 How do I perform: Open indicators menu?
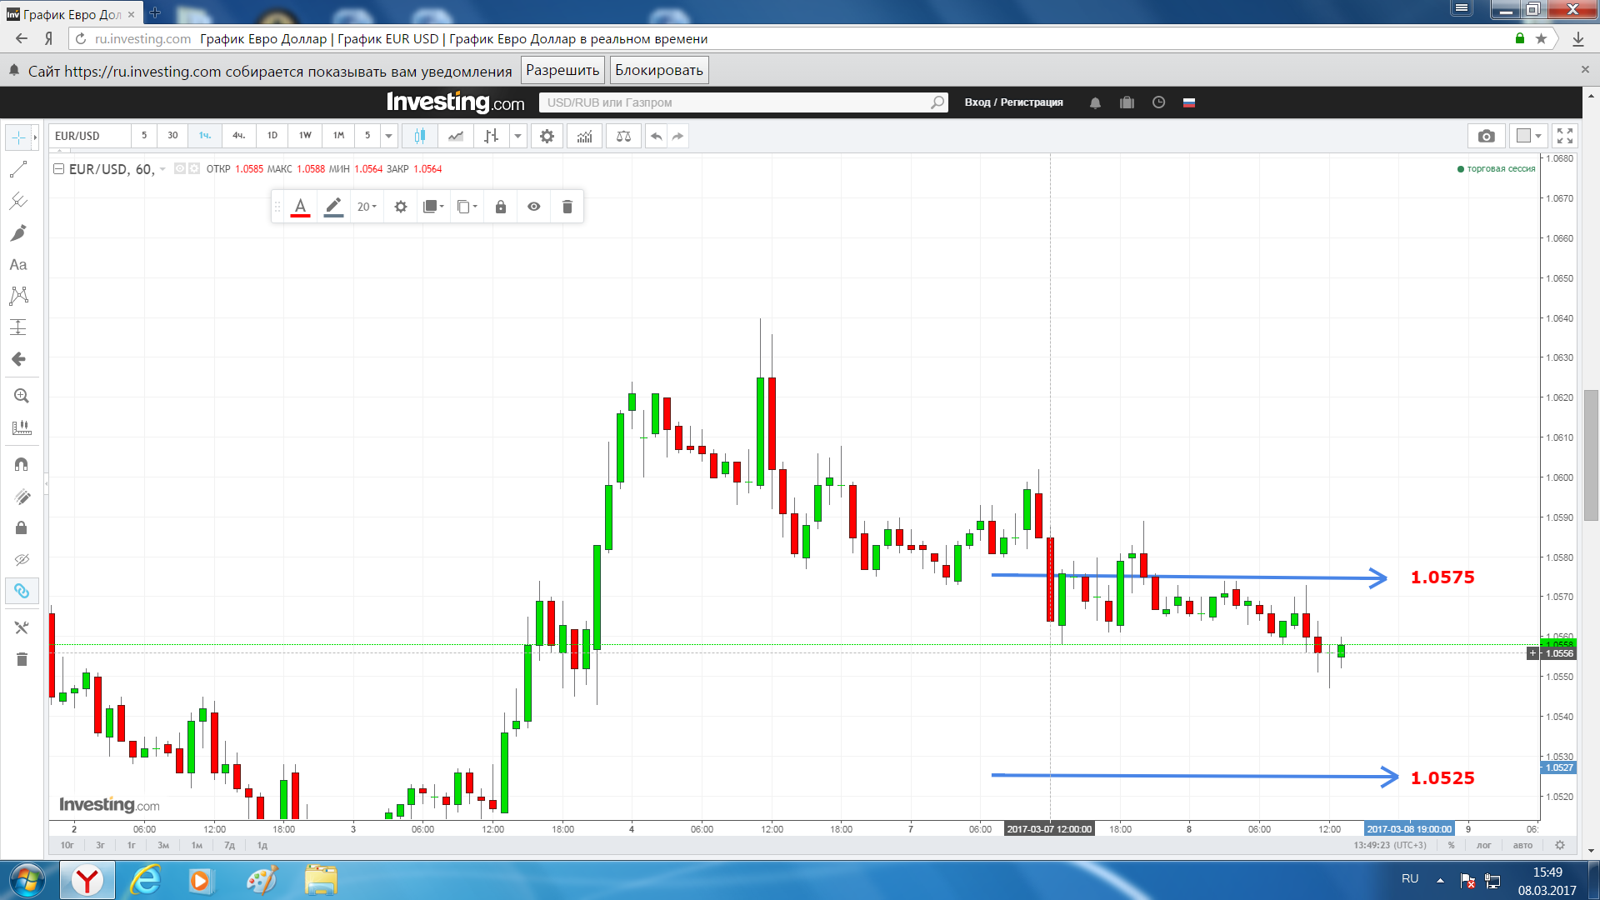coord(585,136)
